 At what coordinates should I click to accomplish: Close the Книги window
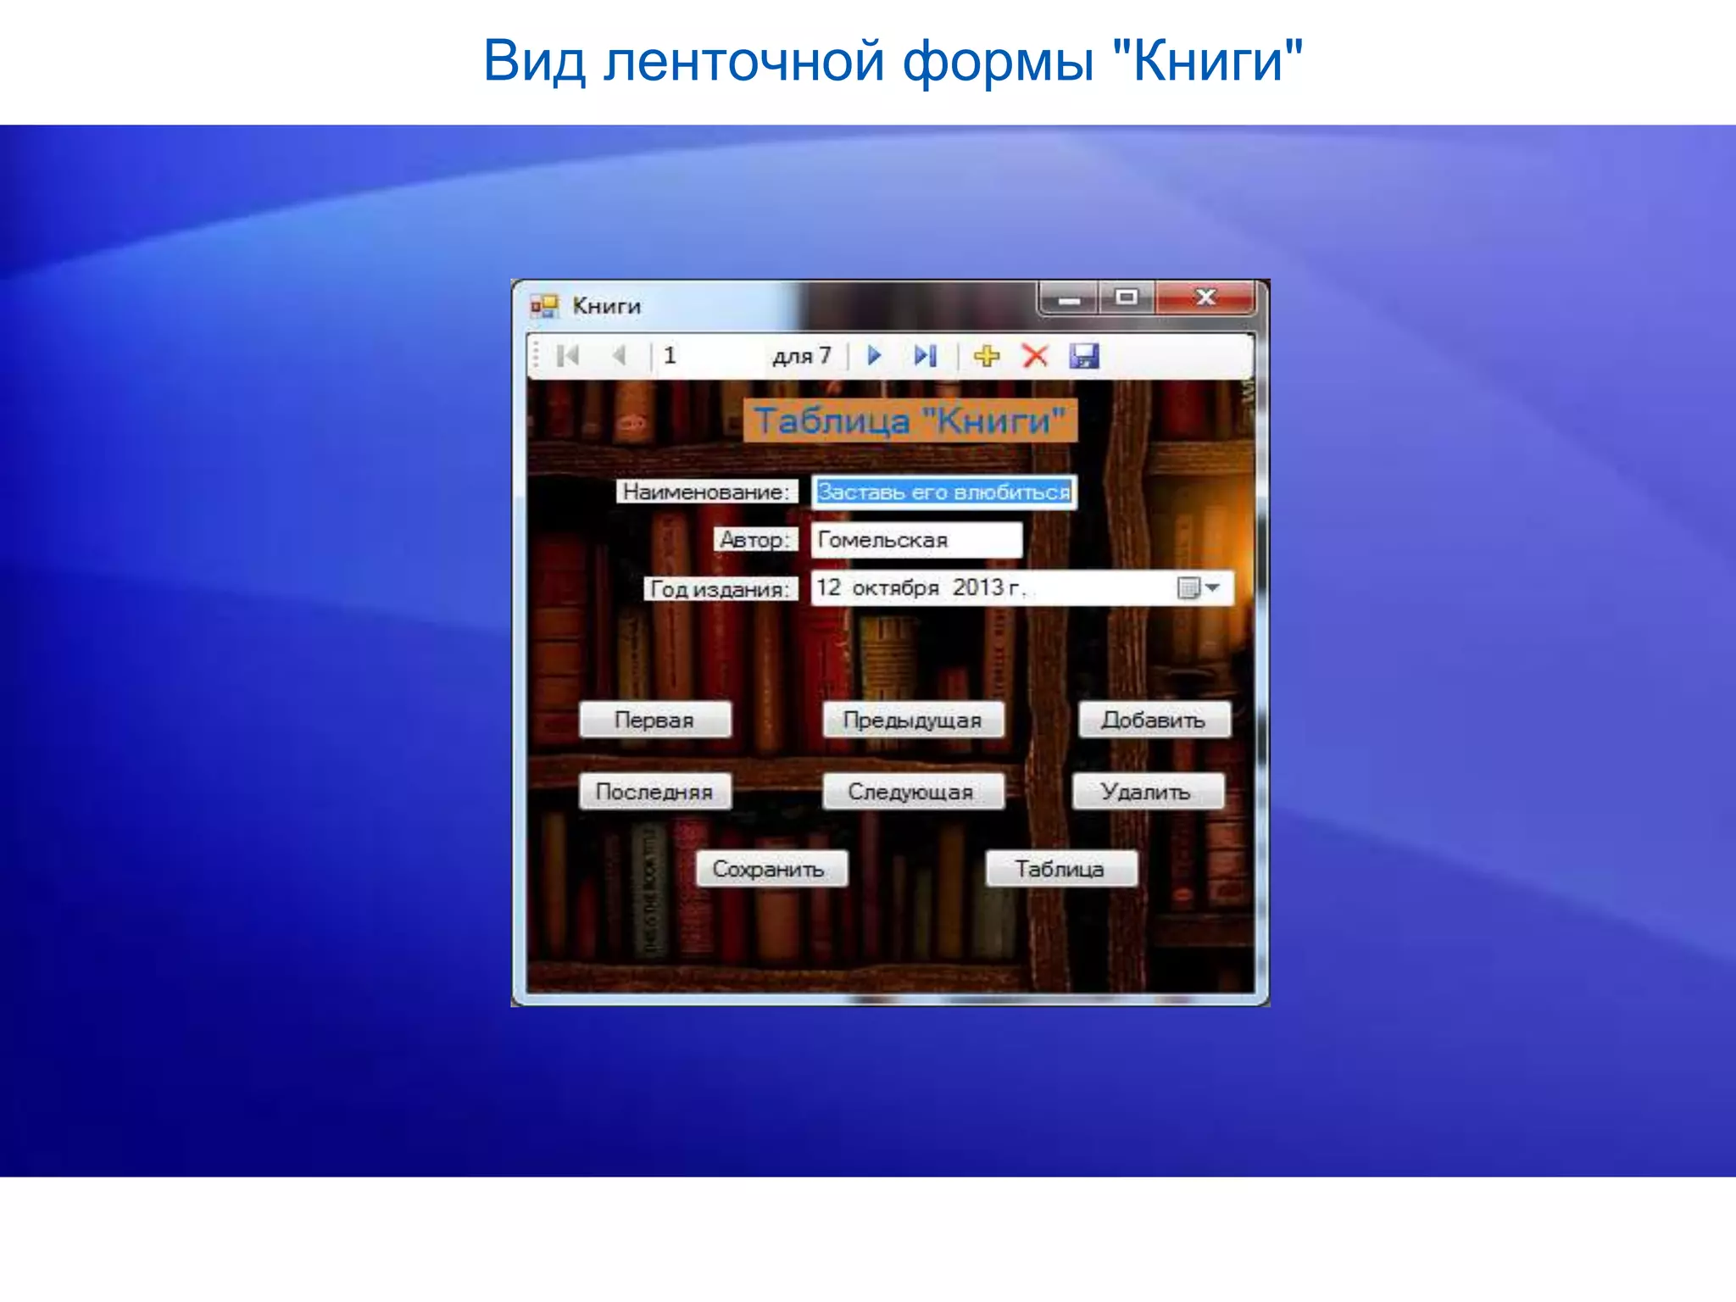1205,298
